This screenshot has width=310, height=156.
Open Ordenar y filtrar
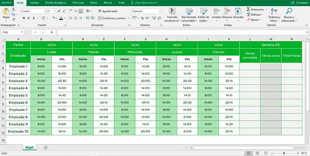[274, 14]
